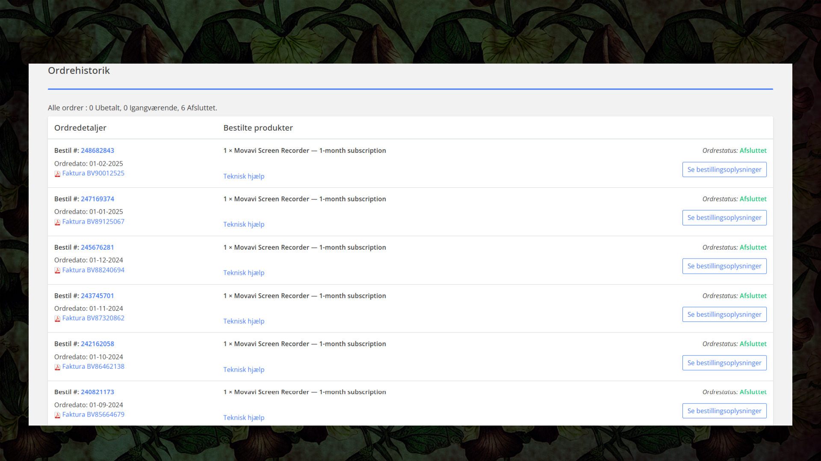Screen dimensions: 821x461
Task: Open Teknisk hjælp for order 240821173
Action: click(244, 417)
